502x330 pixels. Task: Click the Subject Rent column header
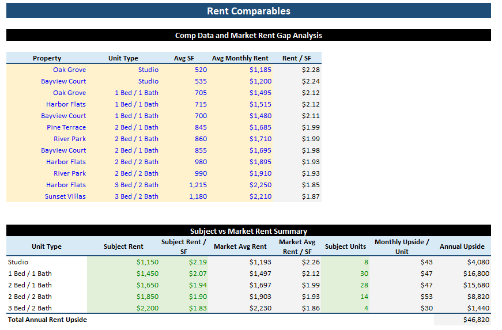pos(123,246)
